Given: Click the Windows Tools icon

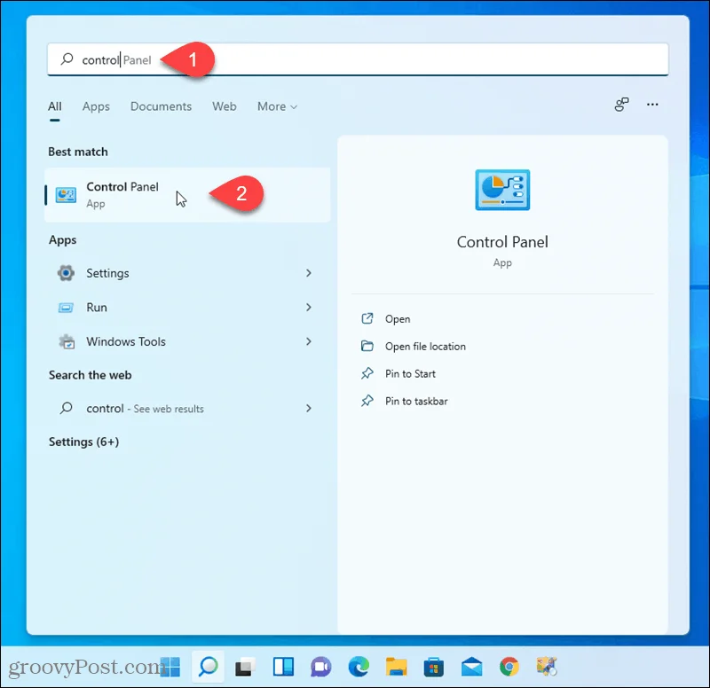Looking at the screenshot, I should click(x=67, y=341).
